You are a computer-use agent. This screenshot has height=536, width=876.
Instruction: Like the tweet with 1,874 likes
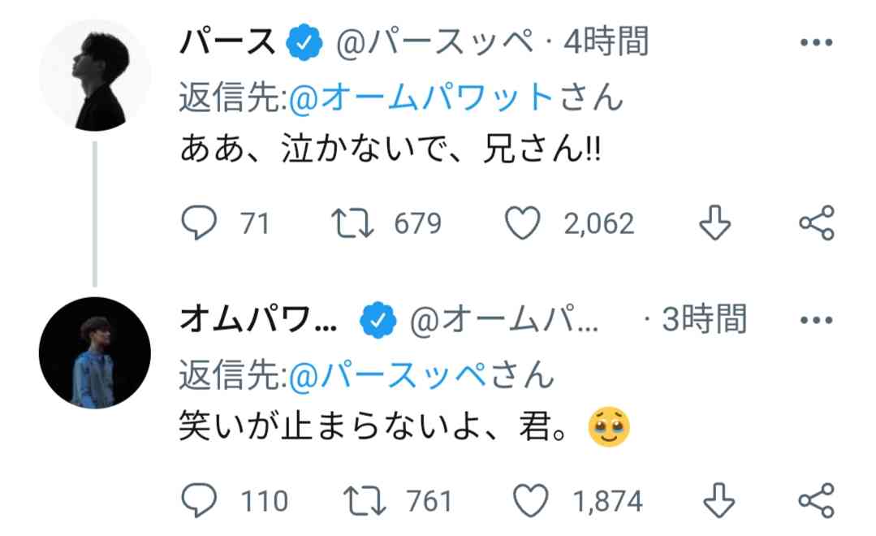533,501
